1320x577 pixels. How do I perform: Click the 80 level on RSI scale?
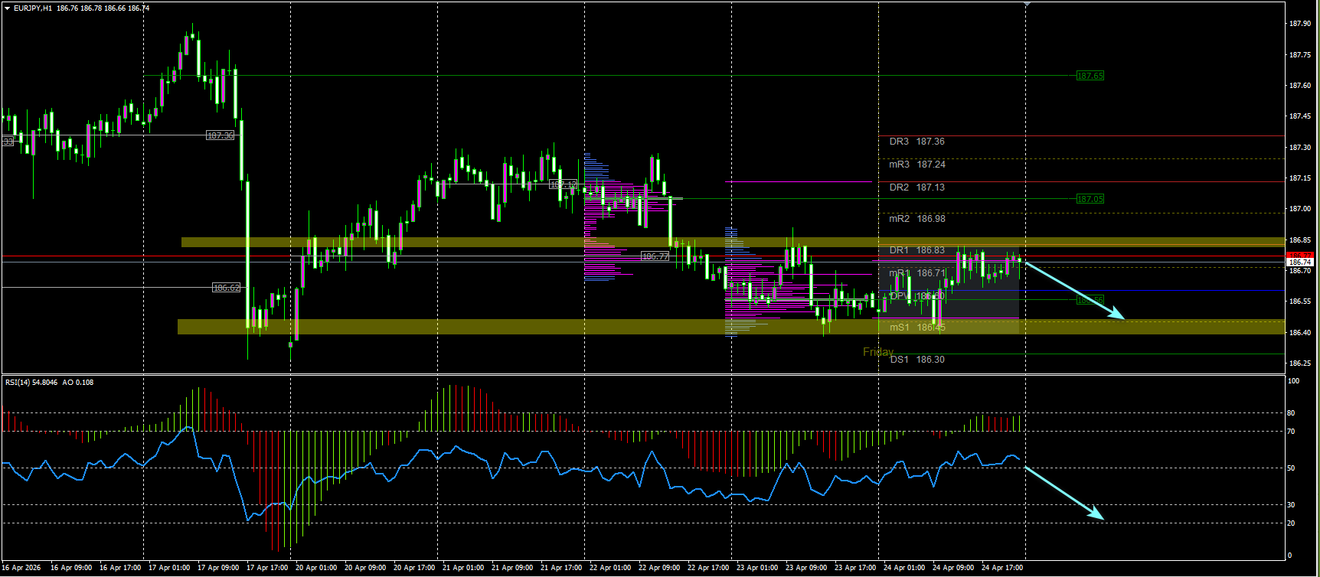tap(1291, 413)
